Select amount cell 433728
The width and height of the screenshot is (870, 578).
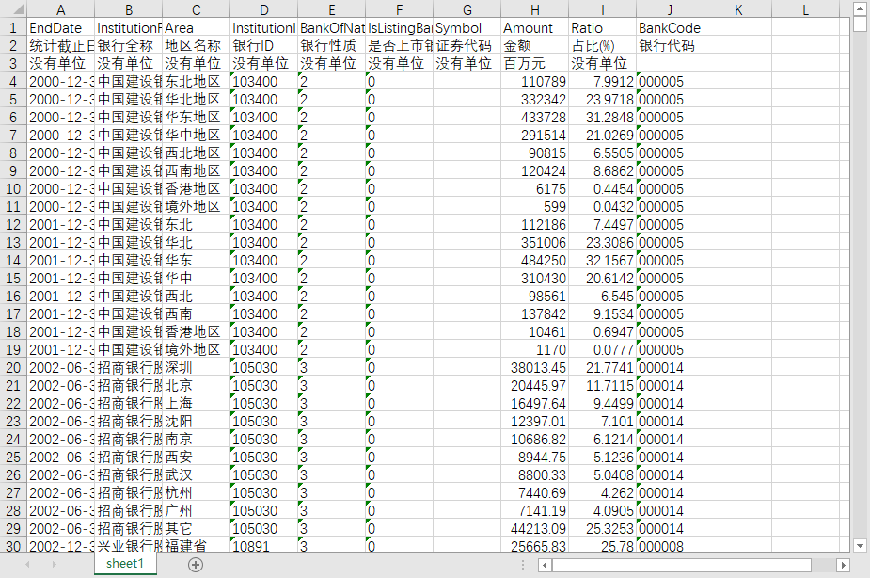pyautogui.click(x=535, y=117)
